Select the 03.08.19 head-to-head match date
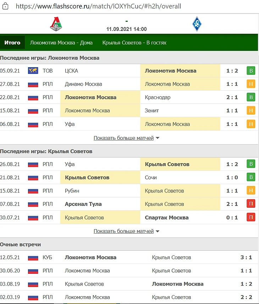 10,284
